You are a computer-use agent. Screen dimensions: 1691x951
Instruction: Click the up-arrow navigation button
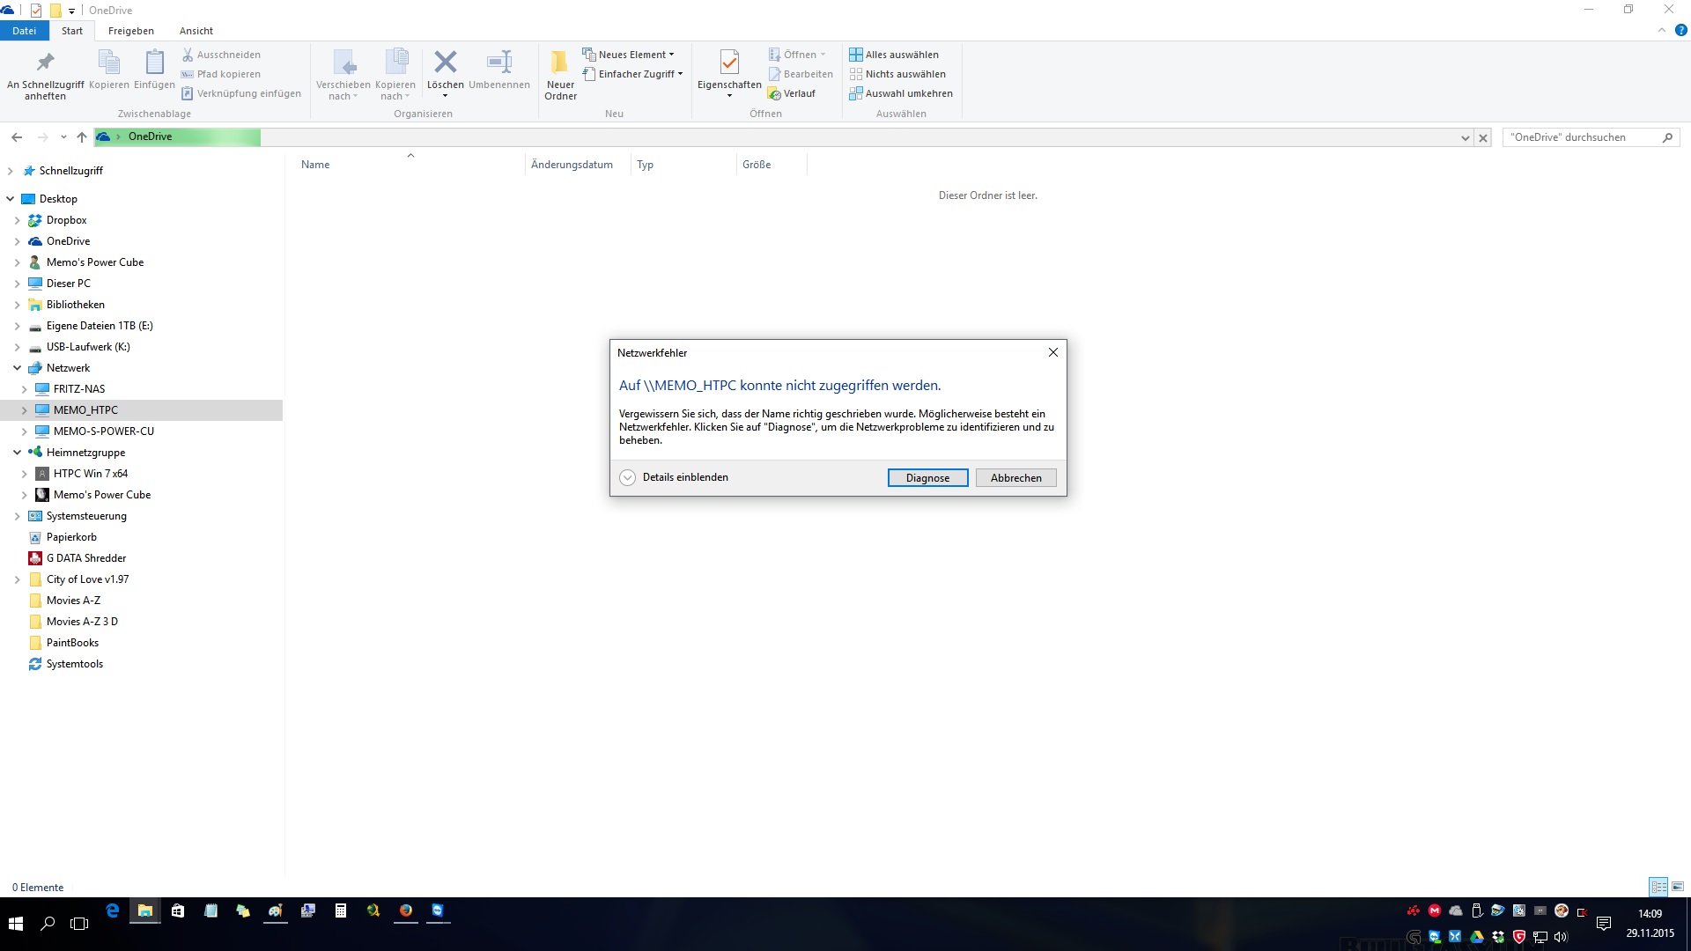click(82, 137)
